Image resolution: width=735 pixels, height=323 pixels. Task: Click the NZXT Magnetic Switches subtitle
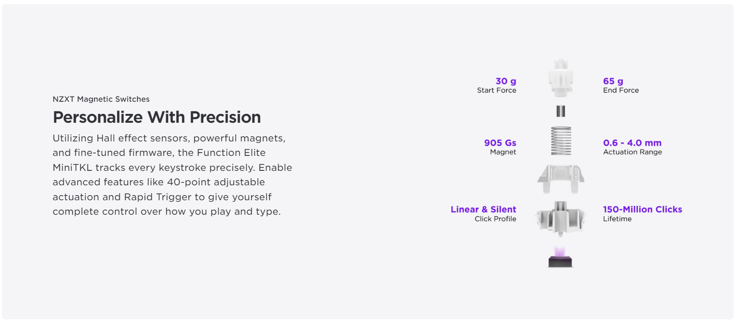(101, 99)
